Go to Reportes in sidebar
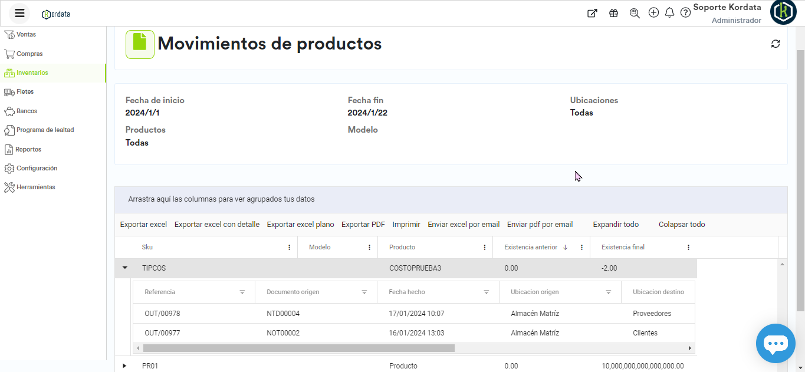 click(28, 149)
